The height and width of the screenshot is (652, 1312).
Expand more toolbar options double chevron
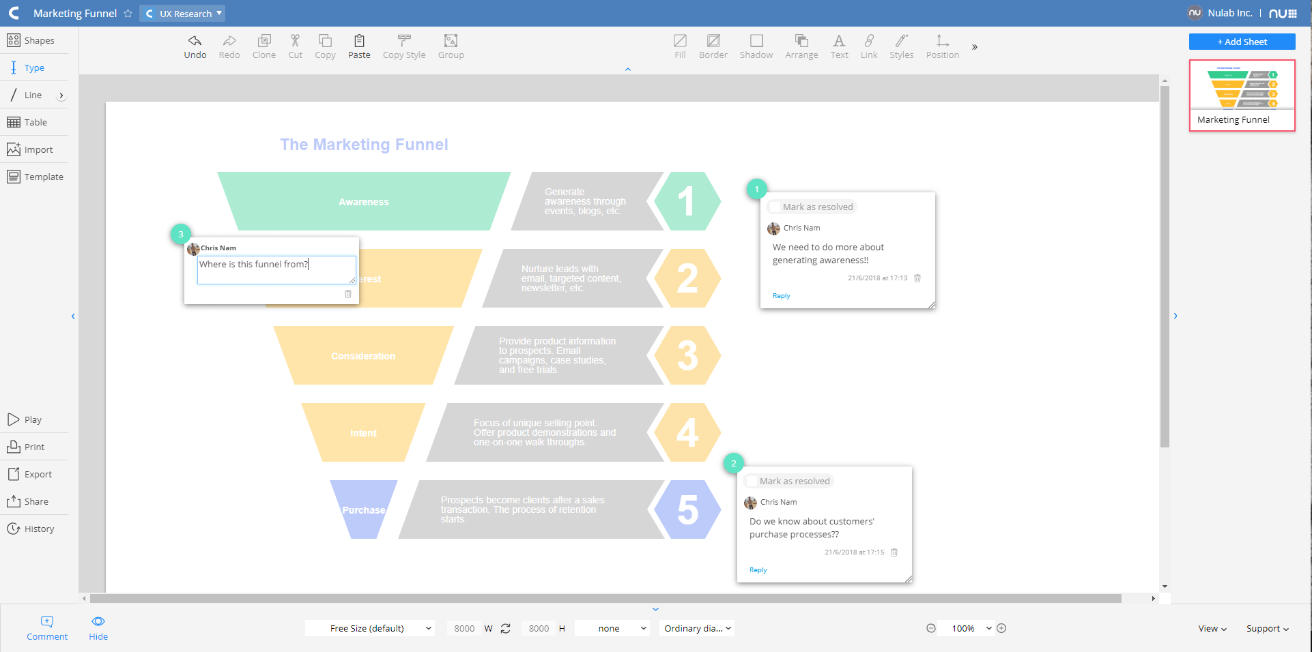(x=975, y=47)
